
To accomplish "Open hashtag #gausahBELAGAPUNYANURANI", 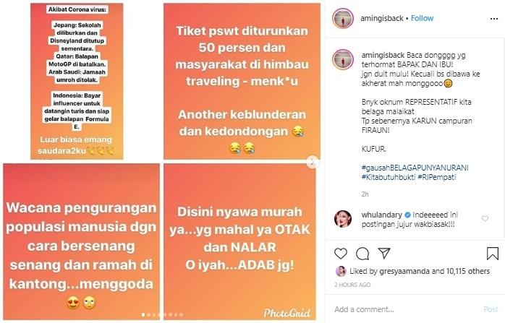I will tap(415, 168).
